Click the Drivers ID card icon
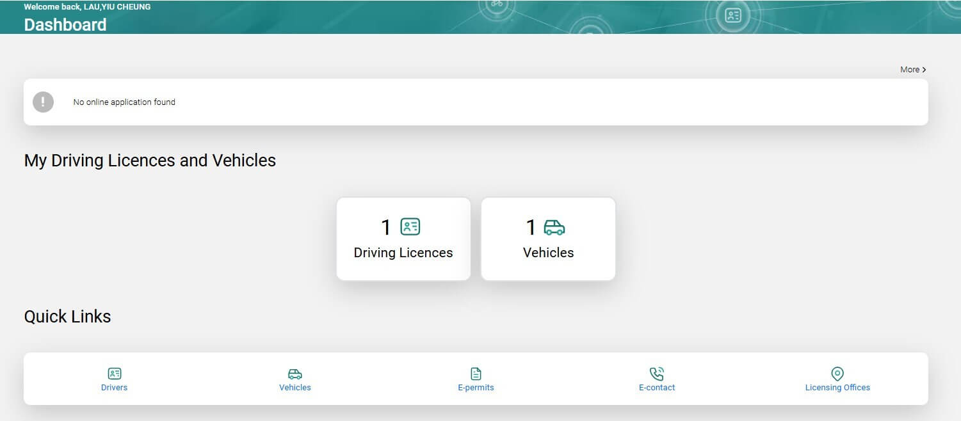Image resolution: width=961 pixels, height=421 pixels. (x=115, y=374)
